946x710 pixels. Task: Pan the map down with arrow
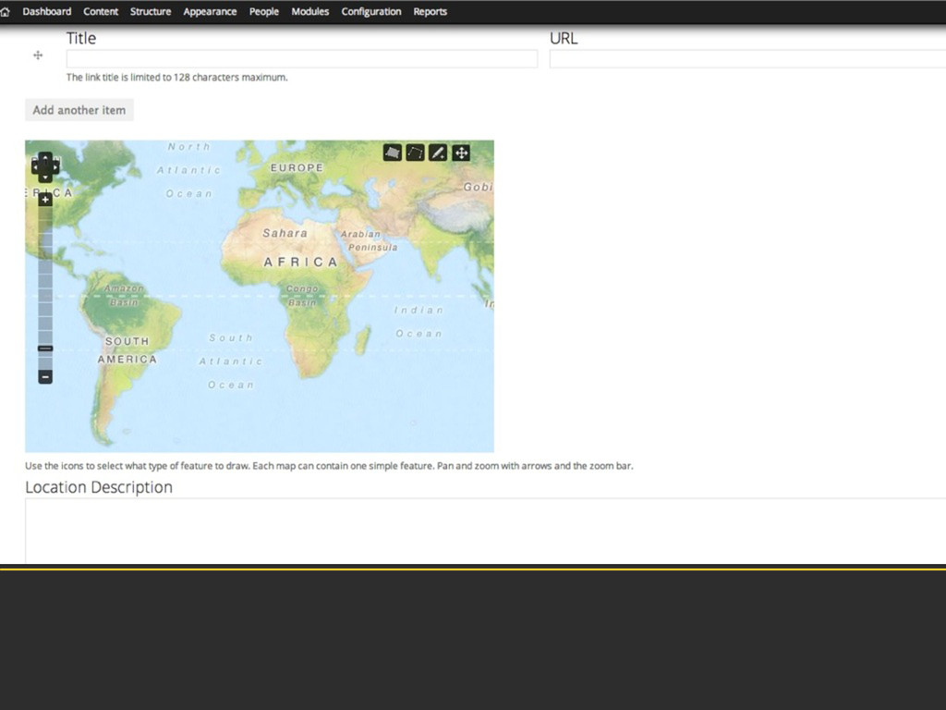(45, 177)
